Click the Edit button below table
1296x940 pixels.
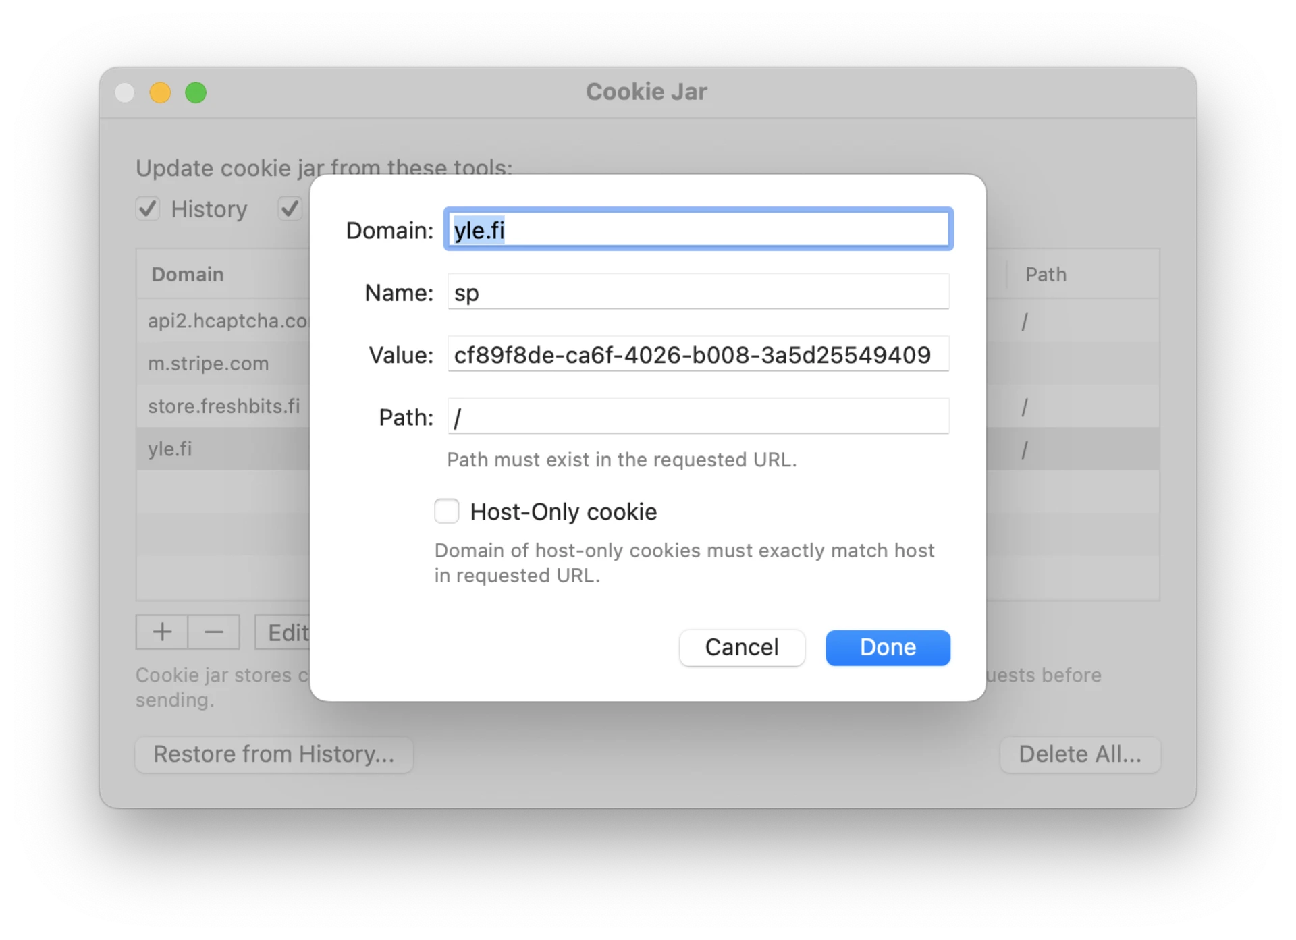click(x=283, y=632)
